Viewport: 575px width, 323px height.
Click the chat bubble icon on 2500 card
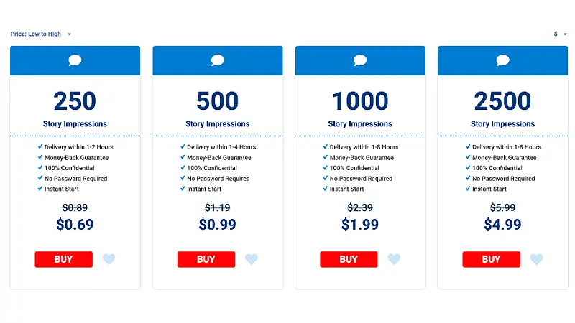[502, 60]
